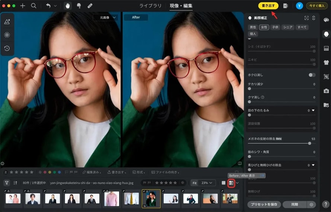Open the clothing t-shirt panel icon
The image size is (331, 212).
tap(326, 62)
